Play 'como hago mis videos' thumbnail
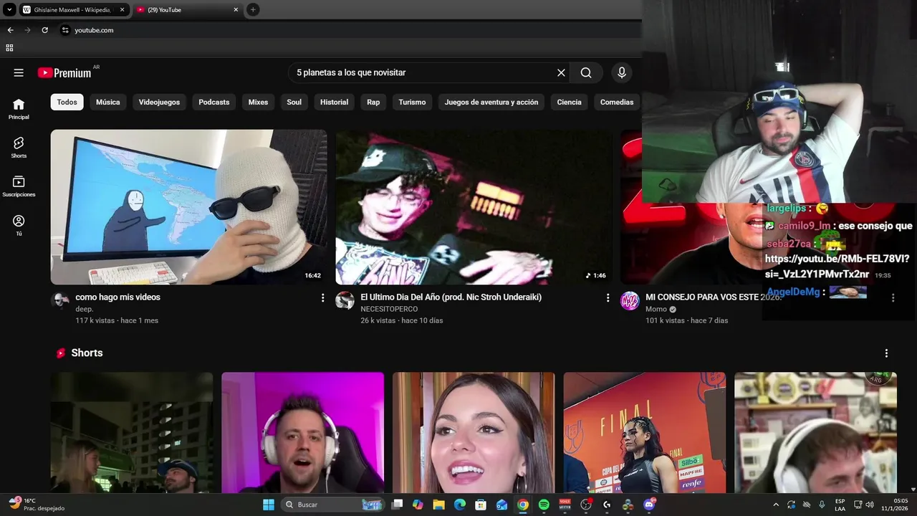Image resolution: width=917 pixels, height=516 pixels. click(x=188, y=207)
